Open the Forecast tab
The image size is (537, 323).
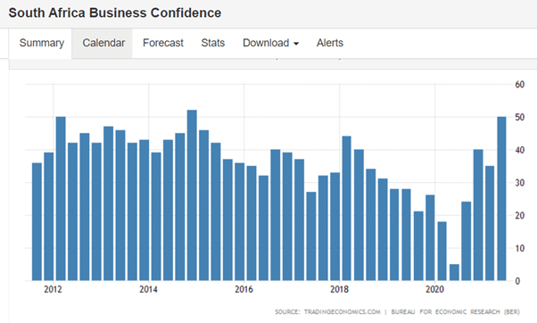pyautogui.click(x=163, y=43)
